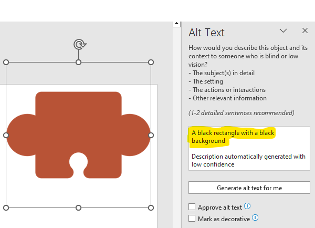
Task: Click the bottom-middle resize handle
Action: [79, 208]
